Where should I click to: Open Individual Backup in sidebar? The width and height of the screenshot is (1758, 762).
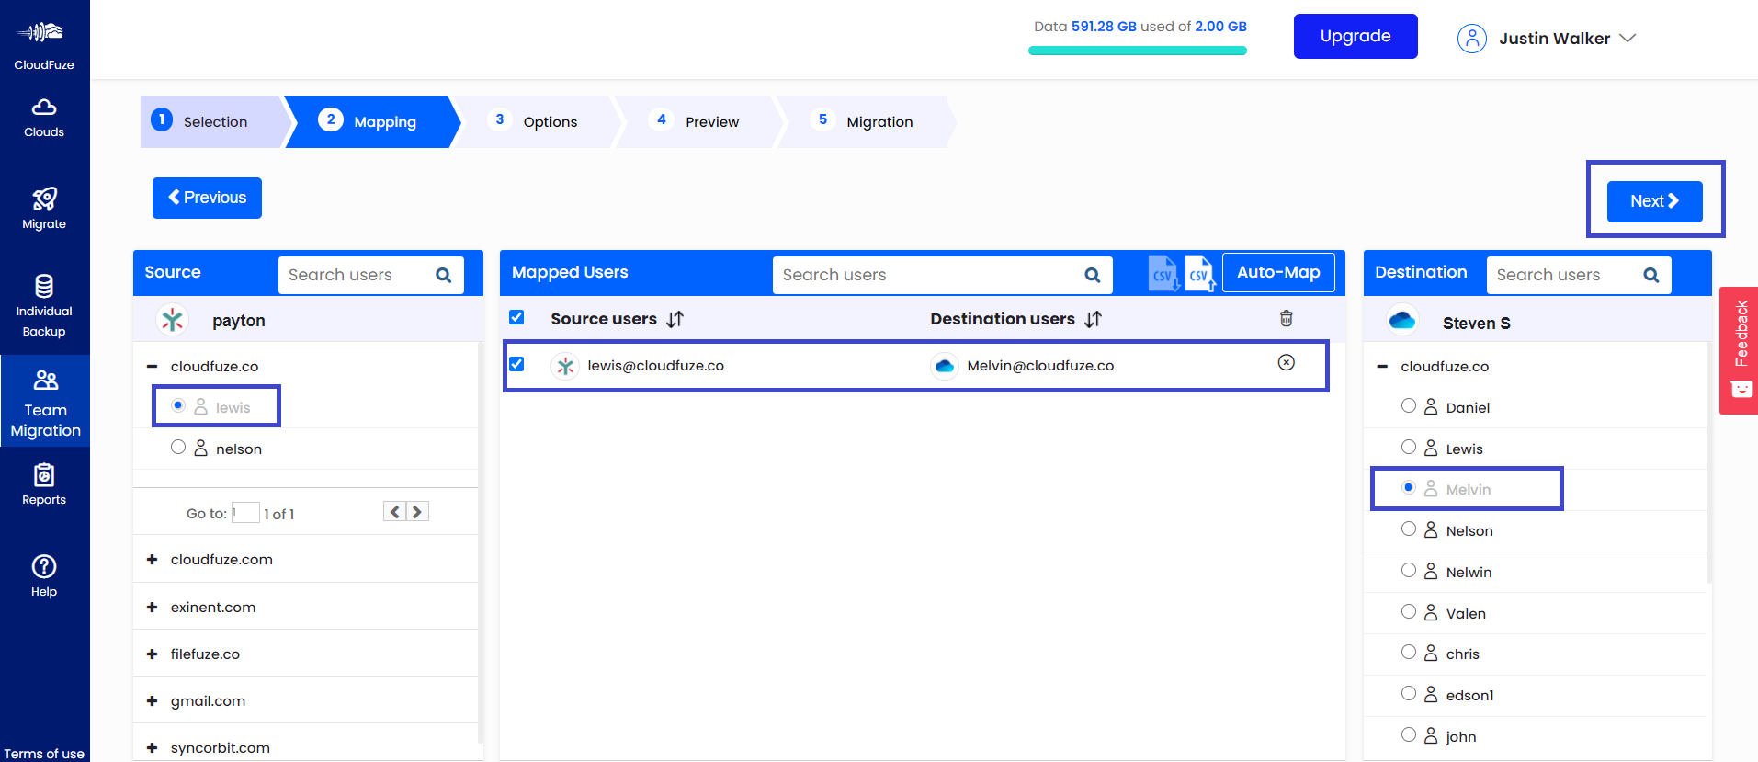[44, 307]
